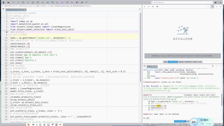Select the IPython控制台 bottom tab
The width and height of the screenshot is (224, 126).
pos(180,121)
